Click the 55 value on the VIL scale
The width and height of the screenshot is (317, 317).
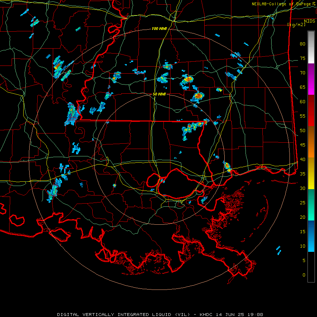[x=303, y=116]
